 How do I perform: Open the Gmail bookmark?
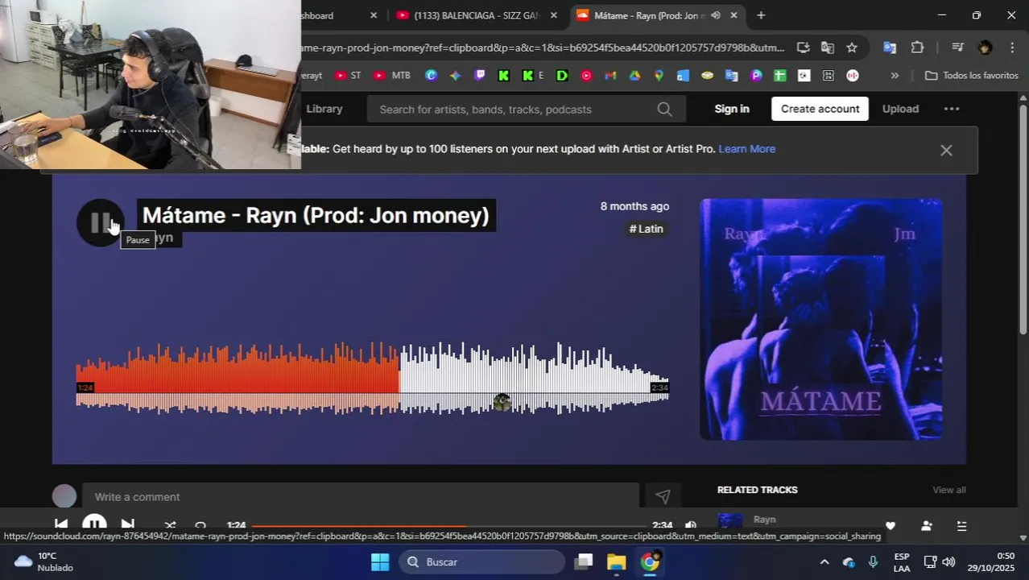610,76
